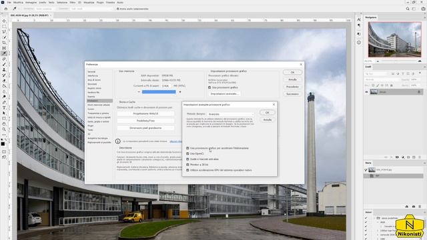
Task: Select the Eraser tool
Action: point(4,81)
